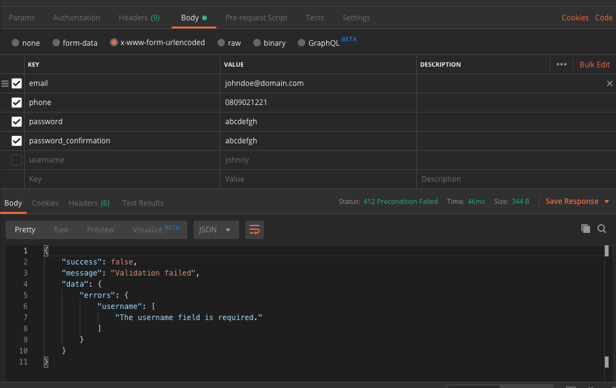The width and height of the screenshot is (616, 388).
Task: Switch to Pretty response view
Action: (x=25, y=230)
